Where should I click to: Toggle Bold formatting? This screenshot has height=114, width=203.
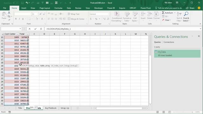[16, 19]
